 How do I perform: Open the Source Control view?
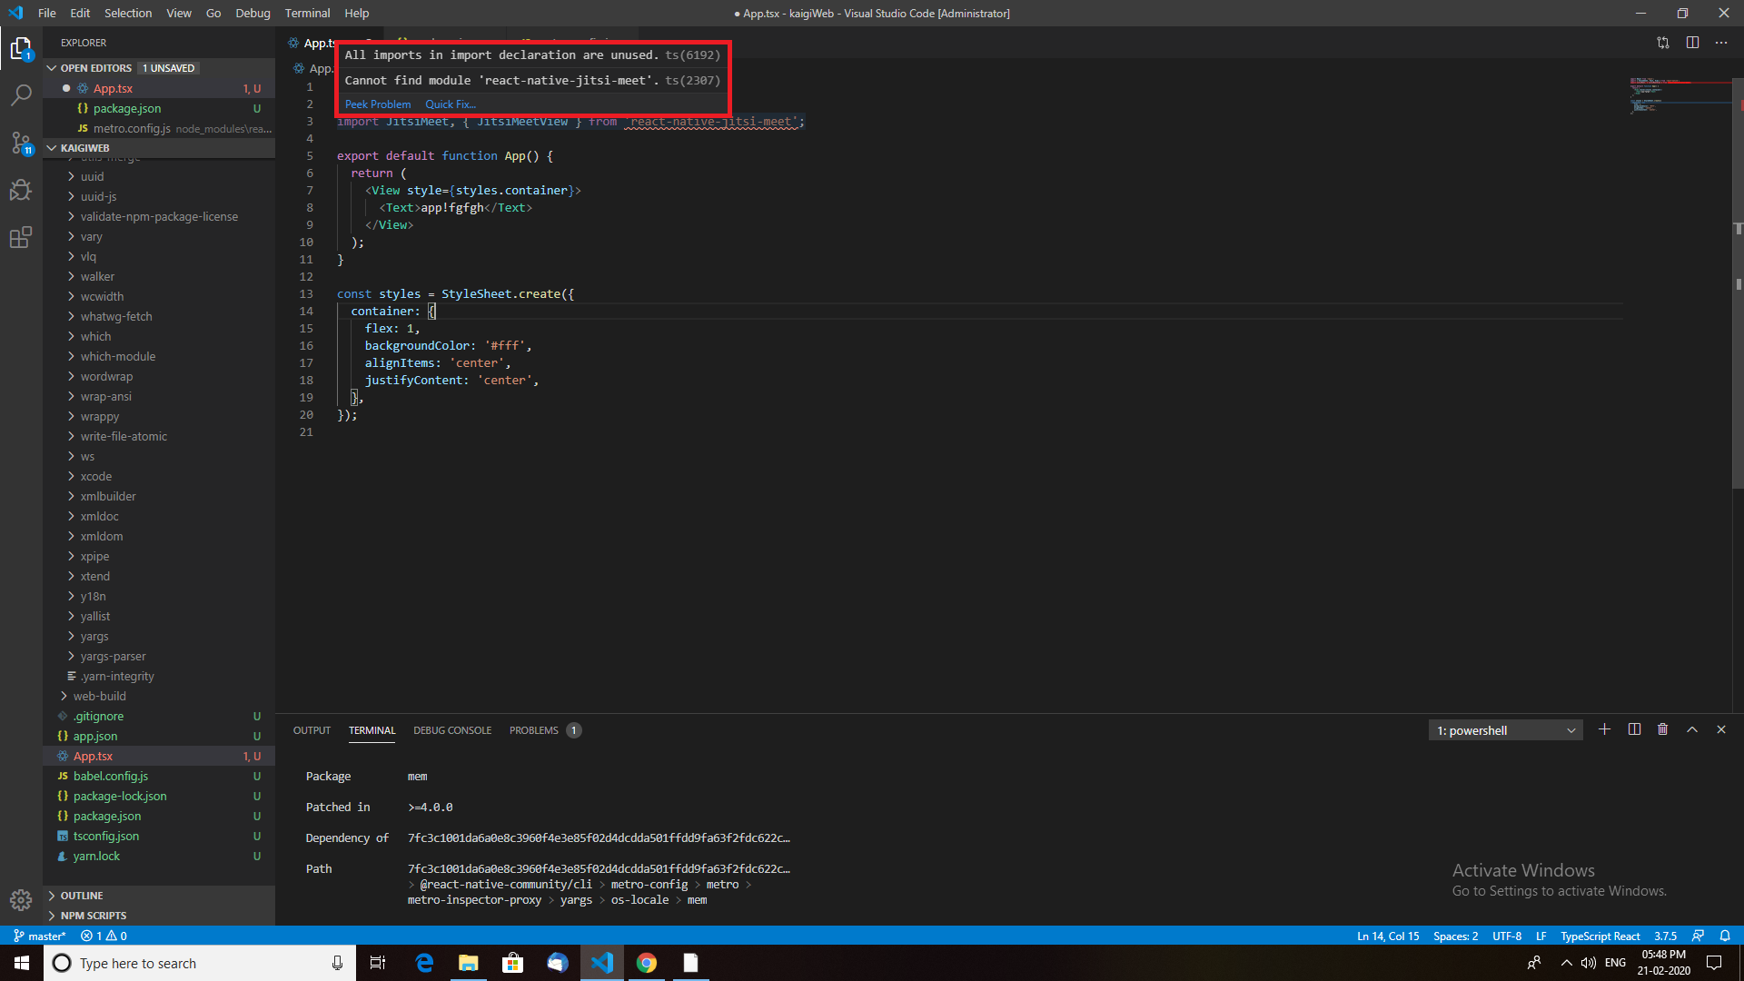(21, 143)
